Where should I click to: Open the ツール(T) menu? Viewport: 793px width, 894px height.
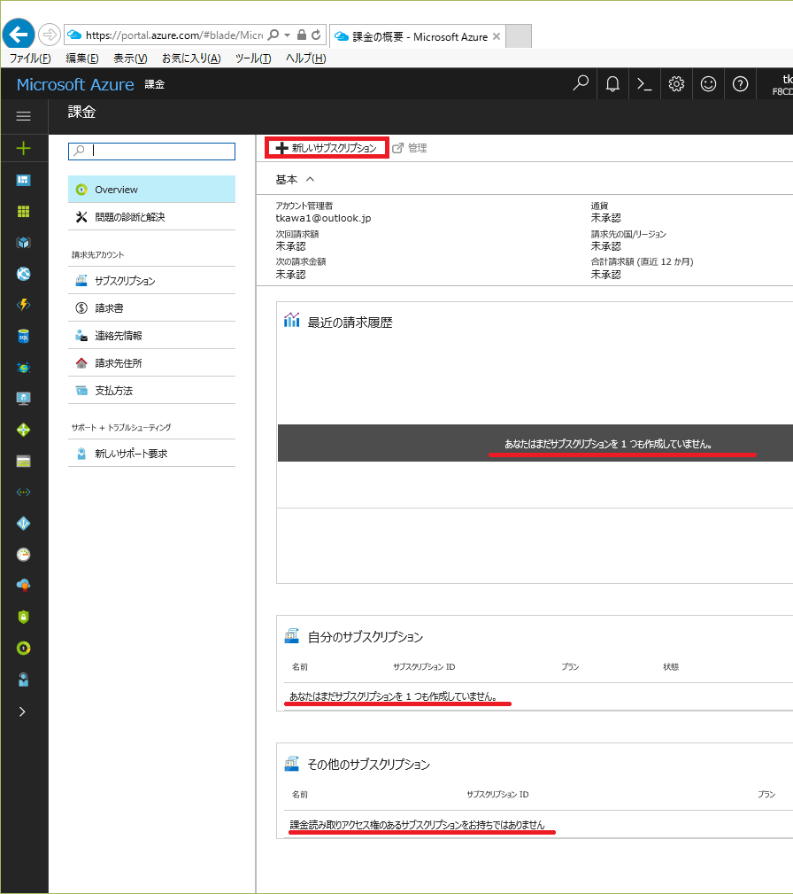coord(253,58)
